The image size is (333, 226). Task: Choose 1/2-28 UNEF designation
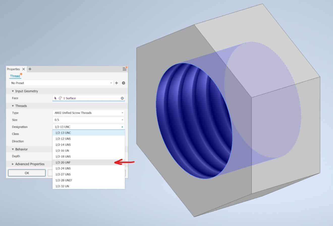click(x=89, y=180)
